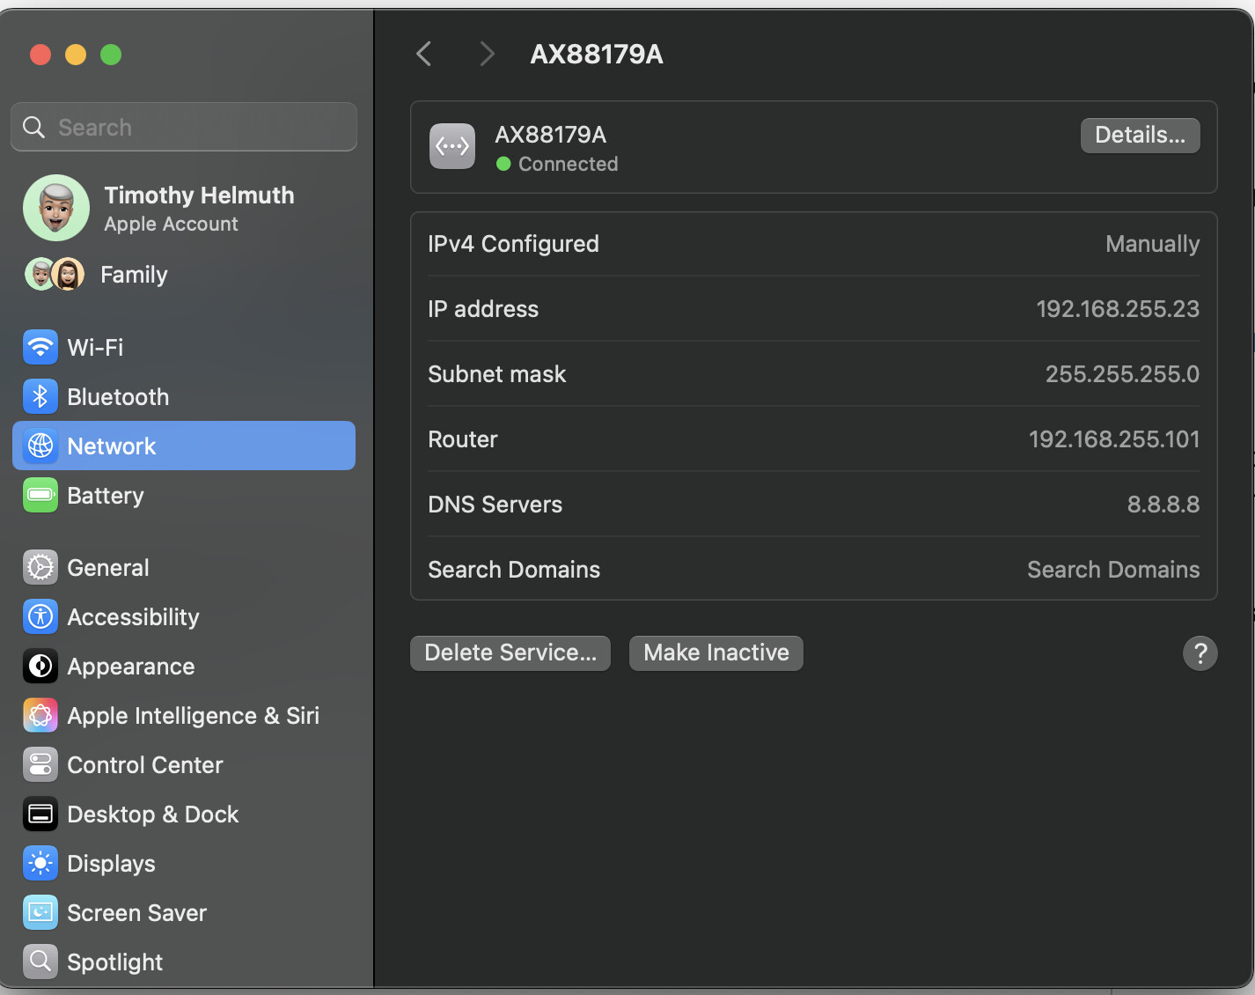Click the Subnet mask label

coord(497,374)
